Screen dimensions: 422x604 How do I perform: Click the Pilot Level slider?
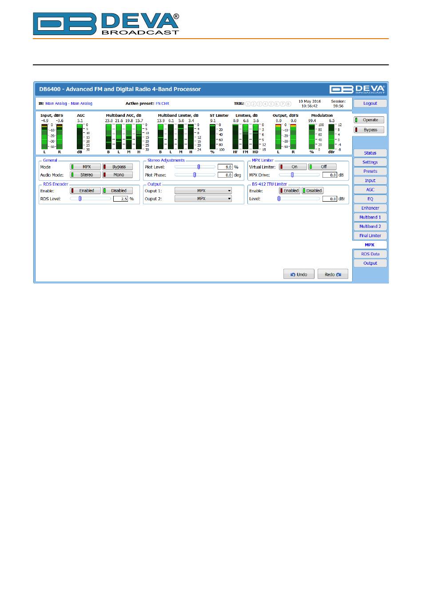(195, 167)
